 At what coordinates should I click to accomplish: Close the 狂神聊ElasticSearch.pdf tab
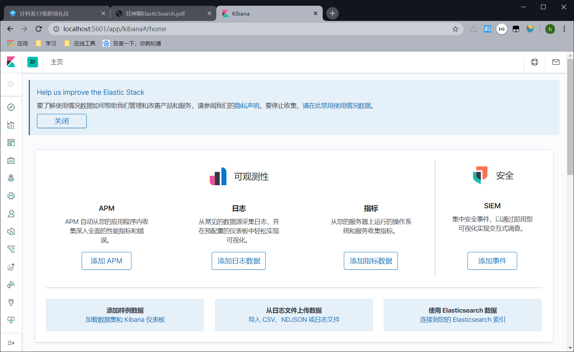pos(210,13)
